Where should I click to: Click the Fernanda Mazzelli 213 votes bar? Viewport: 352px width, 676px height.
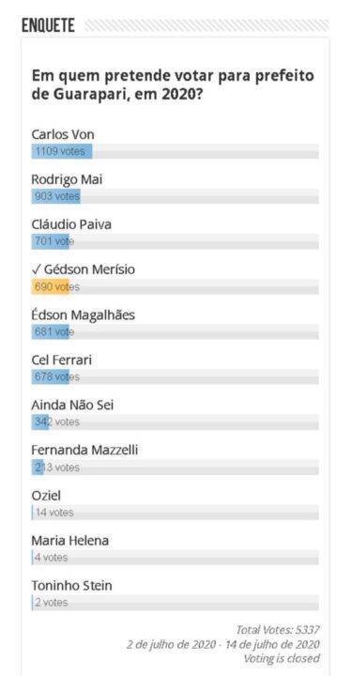click(175, 468)
